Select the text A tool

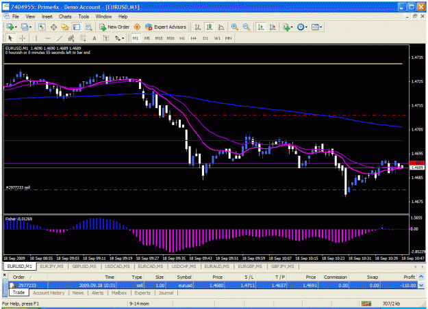pyautogui.click(x=95, y=38)
